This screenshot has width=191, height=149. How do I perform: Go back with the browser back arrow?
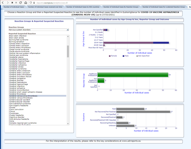3,3
